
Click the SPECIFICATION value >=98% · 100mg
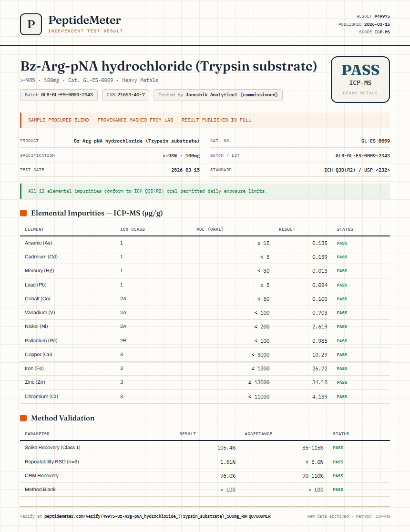pyautogui.click(x=181, y=156)
